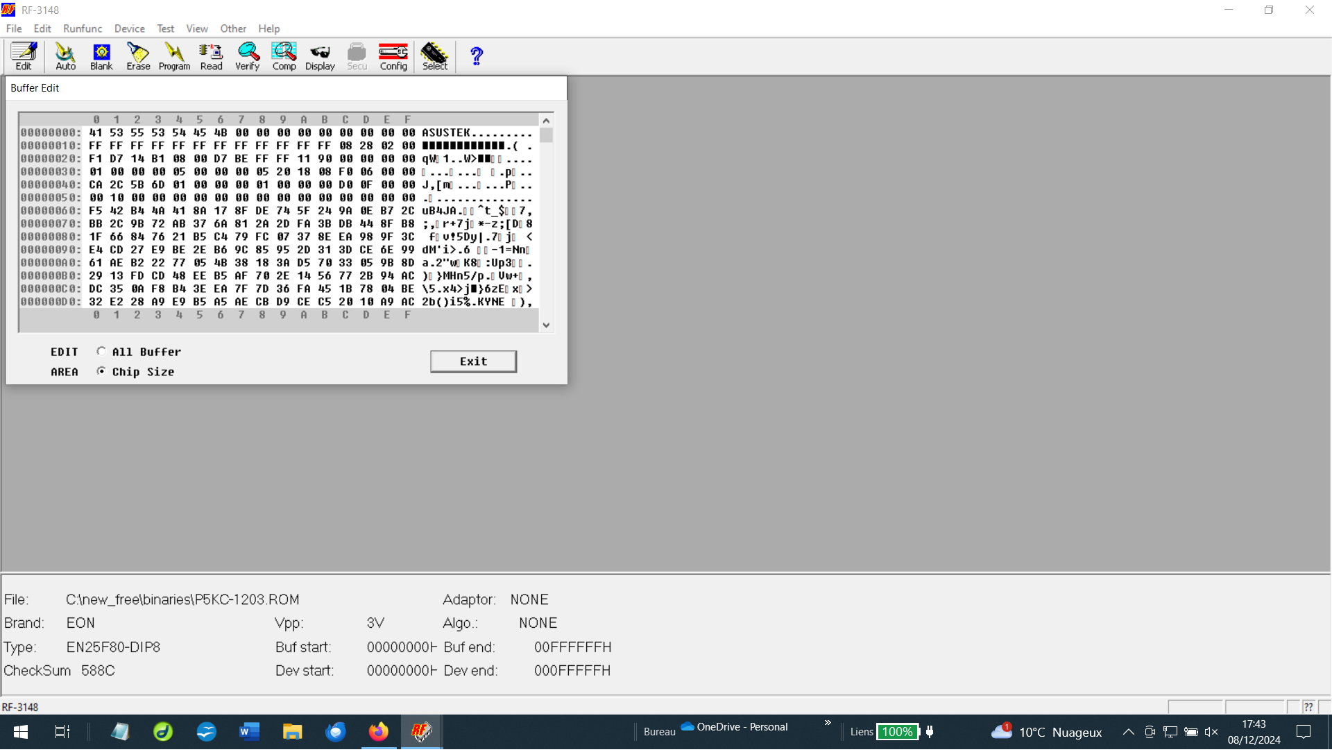Click the Erase chip toolbar icon
Screen dimensions: 1332x752
pos(138,56)
